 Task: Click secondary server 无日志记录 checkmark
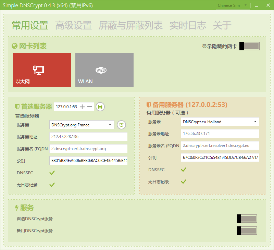[x=184, y=182]
